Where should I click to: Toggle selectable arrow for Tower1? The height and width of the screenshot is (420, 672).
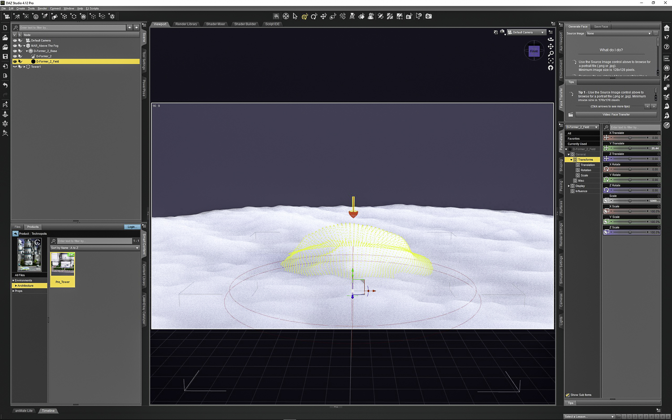[x=20, y=67]
